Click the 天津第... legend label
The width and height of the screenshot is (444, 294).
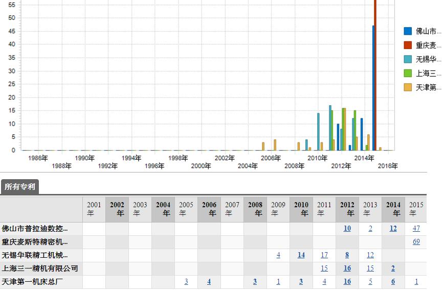429,88
